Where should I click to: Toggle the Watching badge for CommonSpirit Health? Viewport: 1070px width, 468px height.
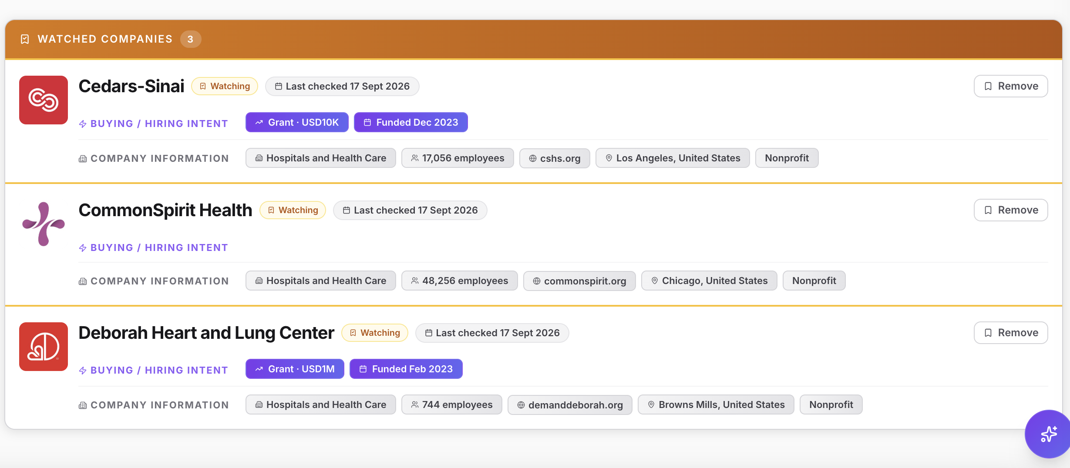click(293, 210)
